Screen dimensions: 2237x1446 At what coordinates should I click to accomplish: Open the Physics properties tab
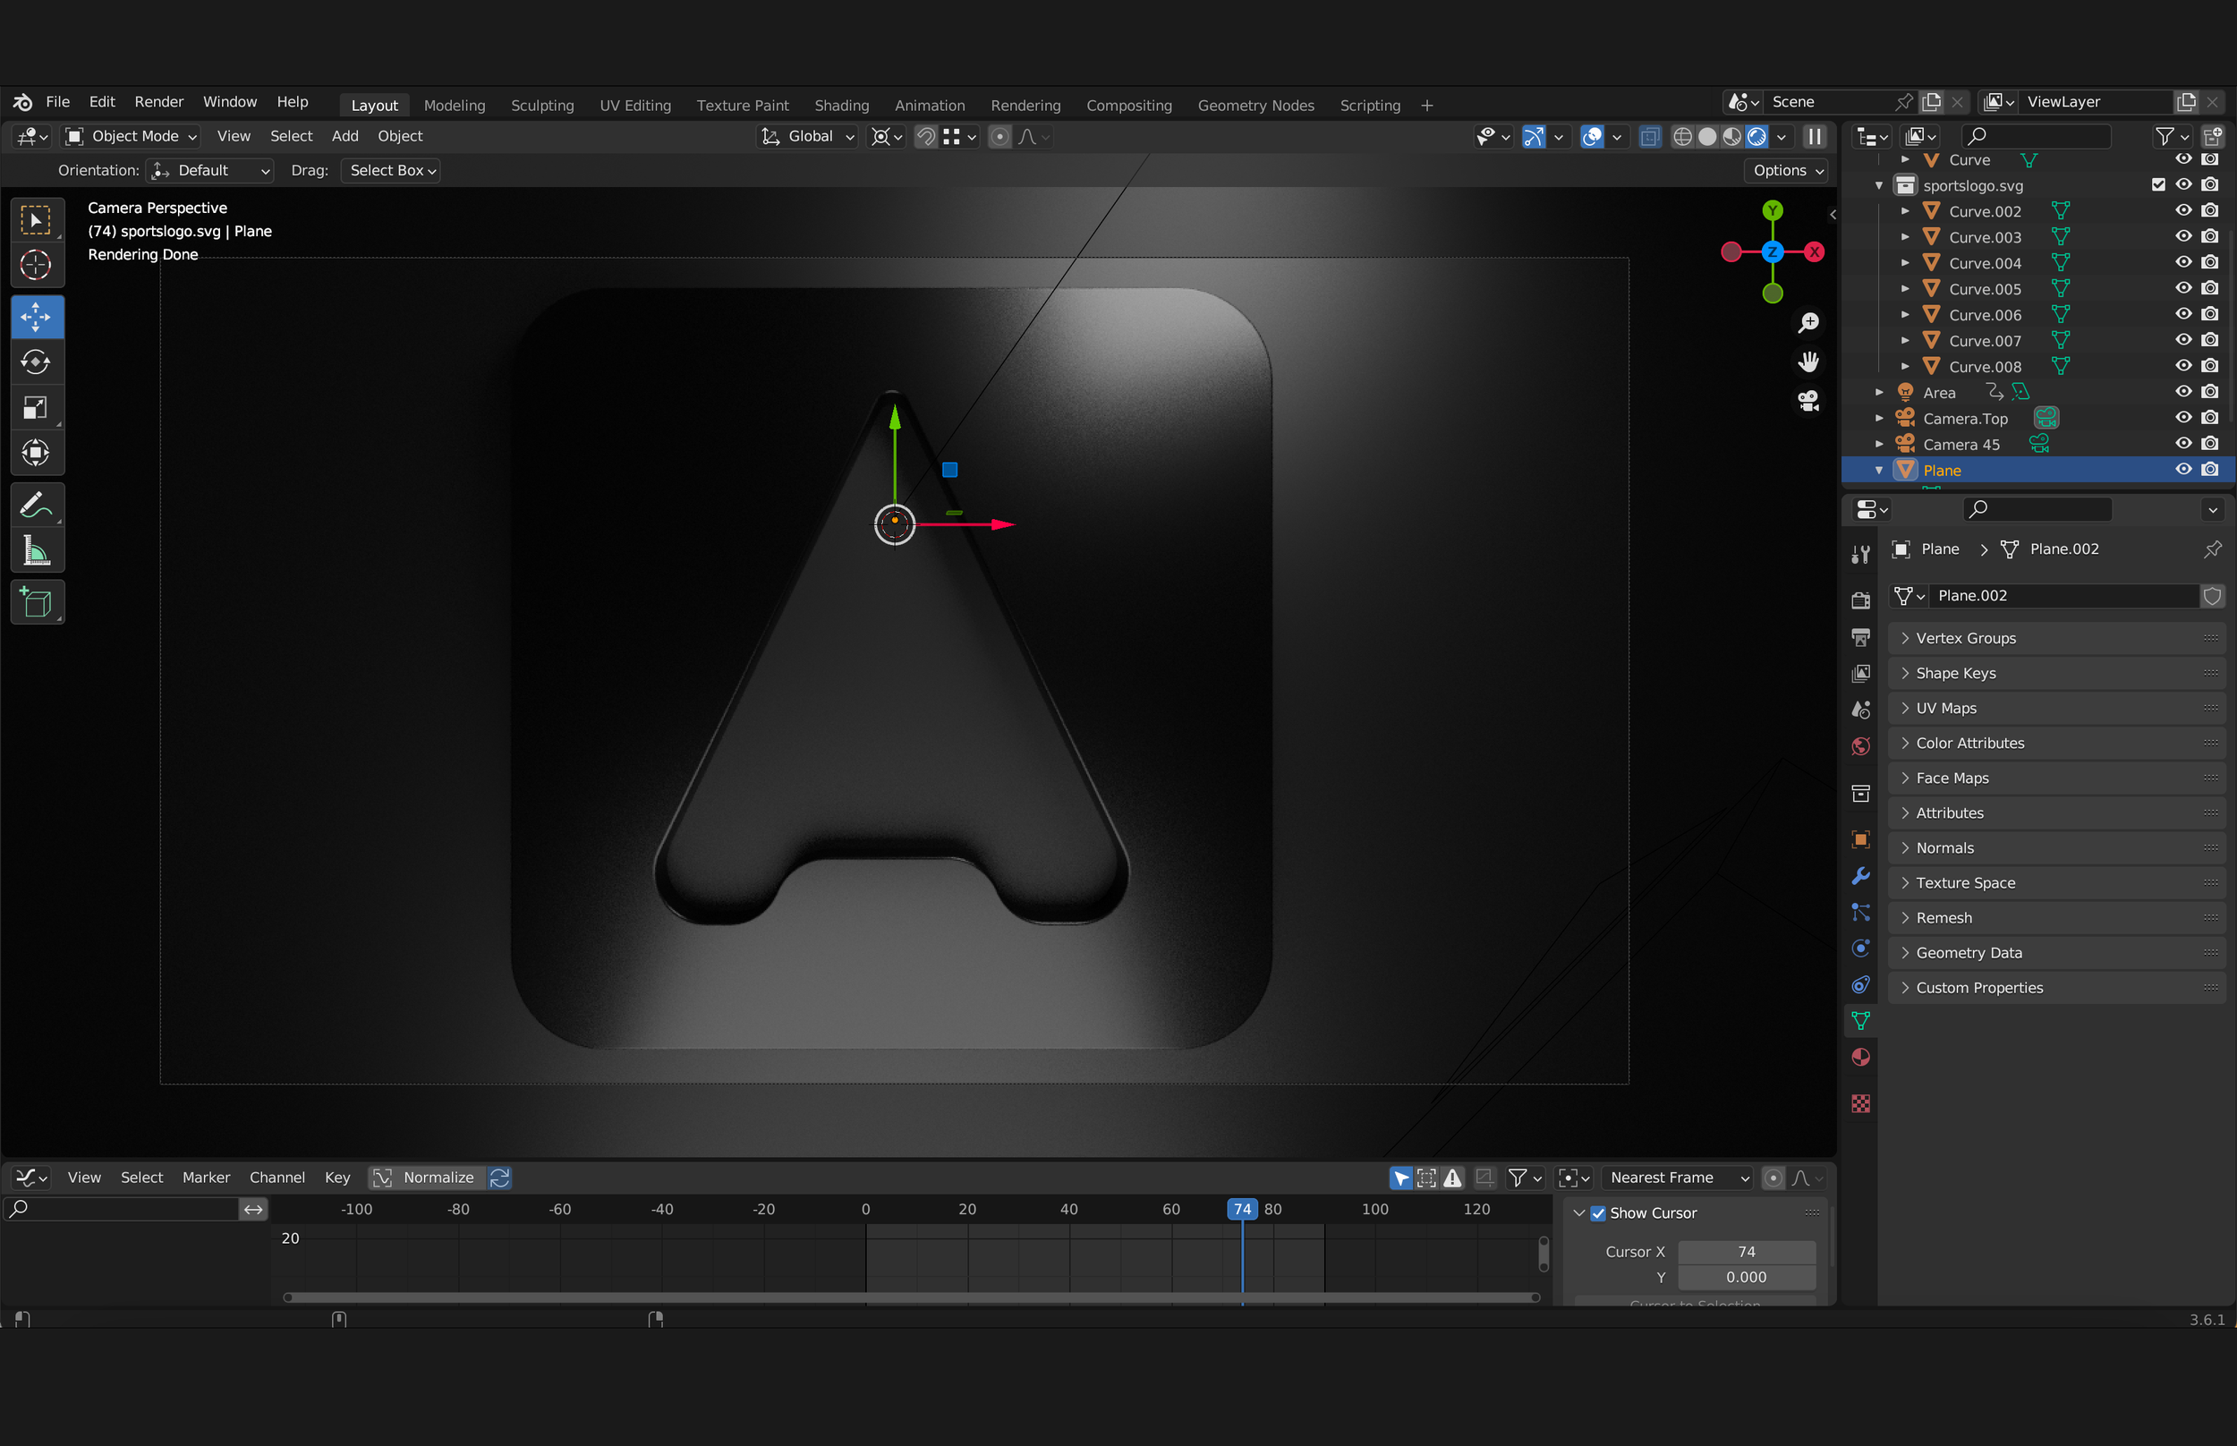point(1860,948)
